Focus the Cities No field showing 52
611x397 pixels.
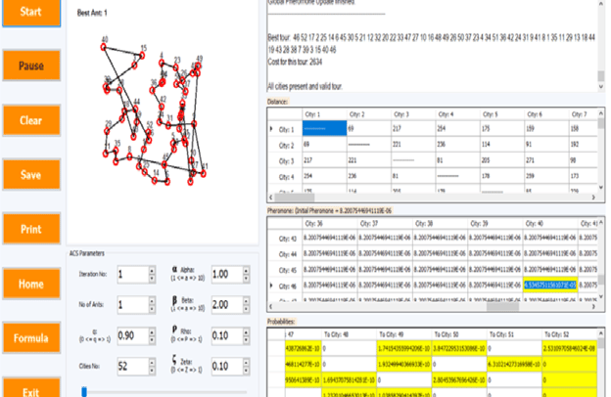click(x=133, y=367)
